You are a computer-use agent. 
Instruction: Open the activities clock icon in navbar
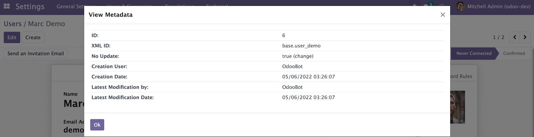point(442,6)
